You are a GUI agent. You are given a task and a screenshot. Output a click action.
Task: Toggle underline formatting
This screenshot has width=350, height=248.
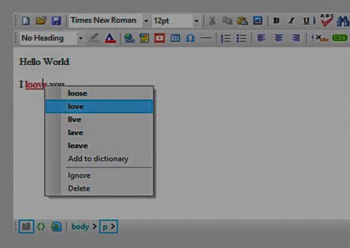coord(306,21)
